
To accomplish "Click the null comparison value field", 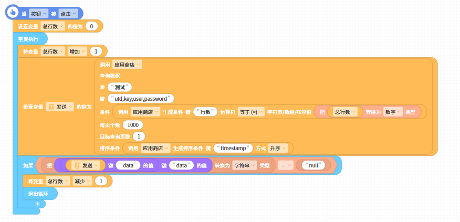I will (x=313, y=165).
